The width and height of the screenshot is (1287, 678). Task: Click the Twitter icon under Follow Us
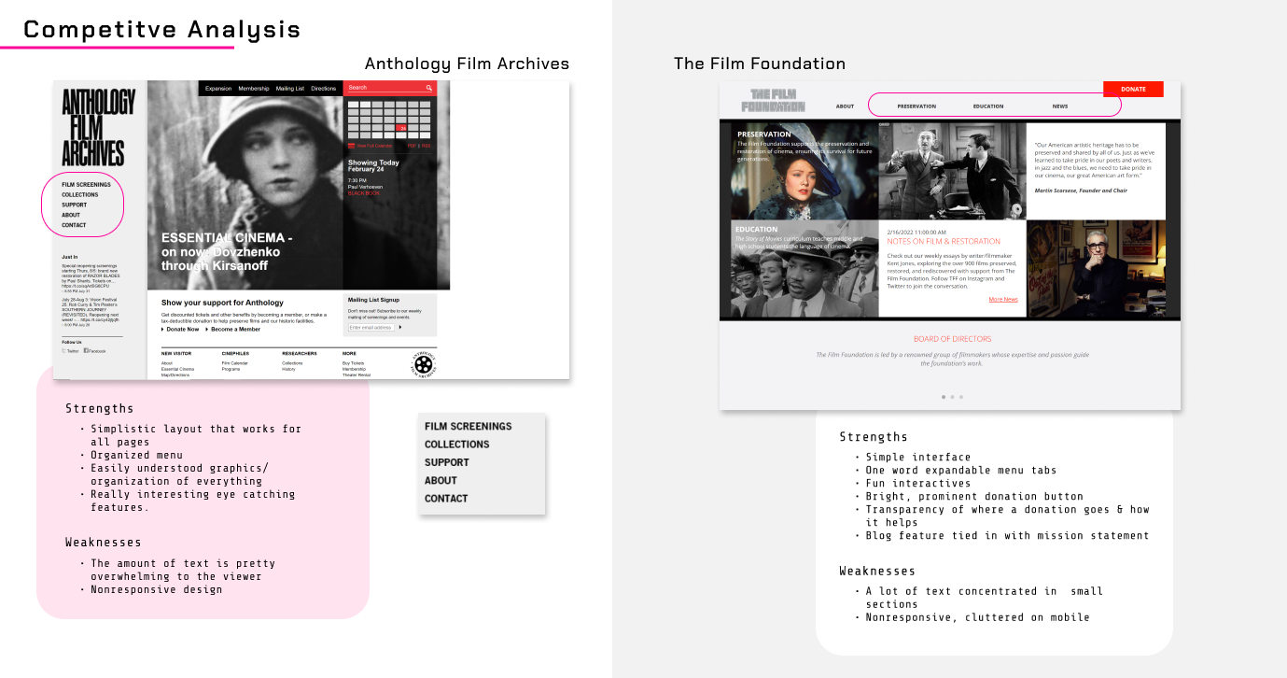pyautogui.click(x=63, y=351)
